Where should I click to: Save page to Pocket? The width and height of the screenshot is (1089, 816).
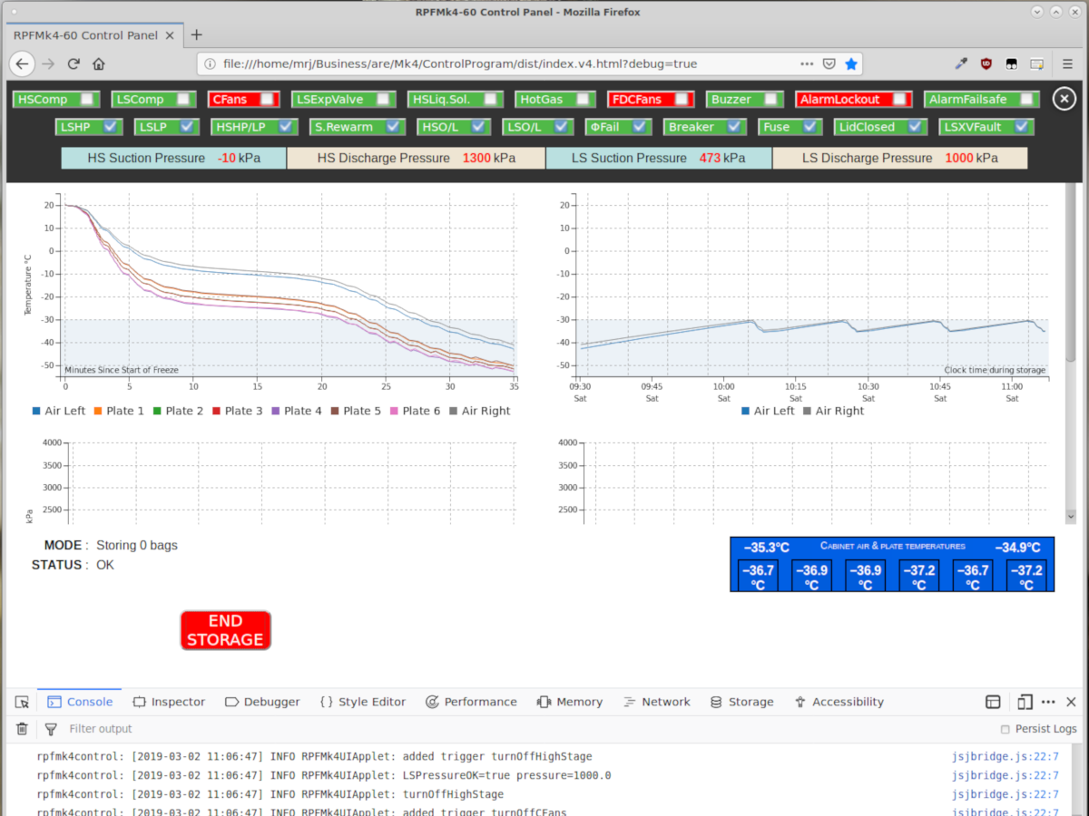click(829, 64)
